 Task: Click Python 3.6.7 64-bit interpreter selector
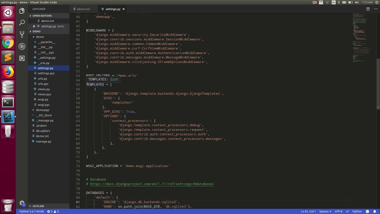pos(32,211)
